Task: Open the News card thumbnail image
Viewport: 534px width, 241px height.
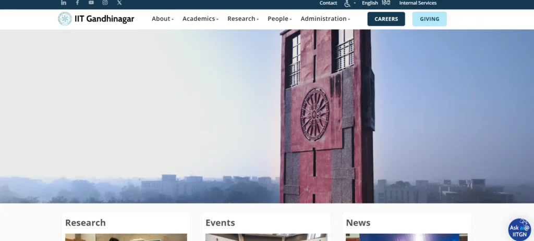Action: pyautogui.click(x=407, y=237)
